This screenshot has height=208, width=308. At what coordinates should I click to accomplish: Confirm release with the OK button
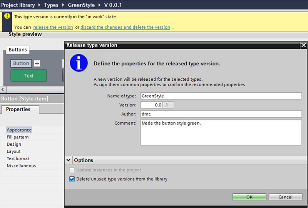tap(249, 197)
